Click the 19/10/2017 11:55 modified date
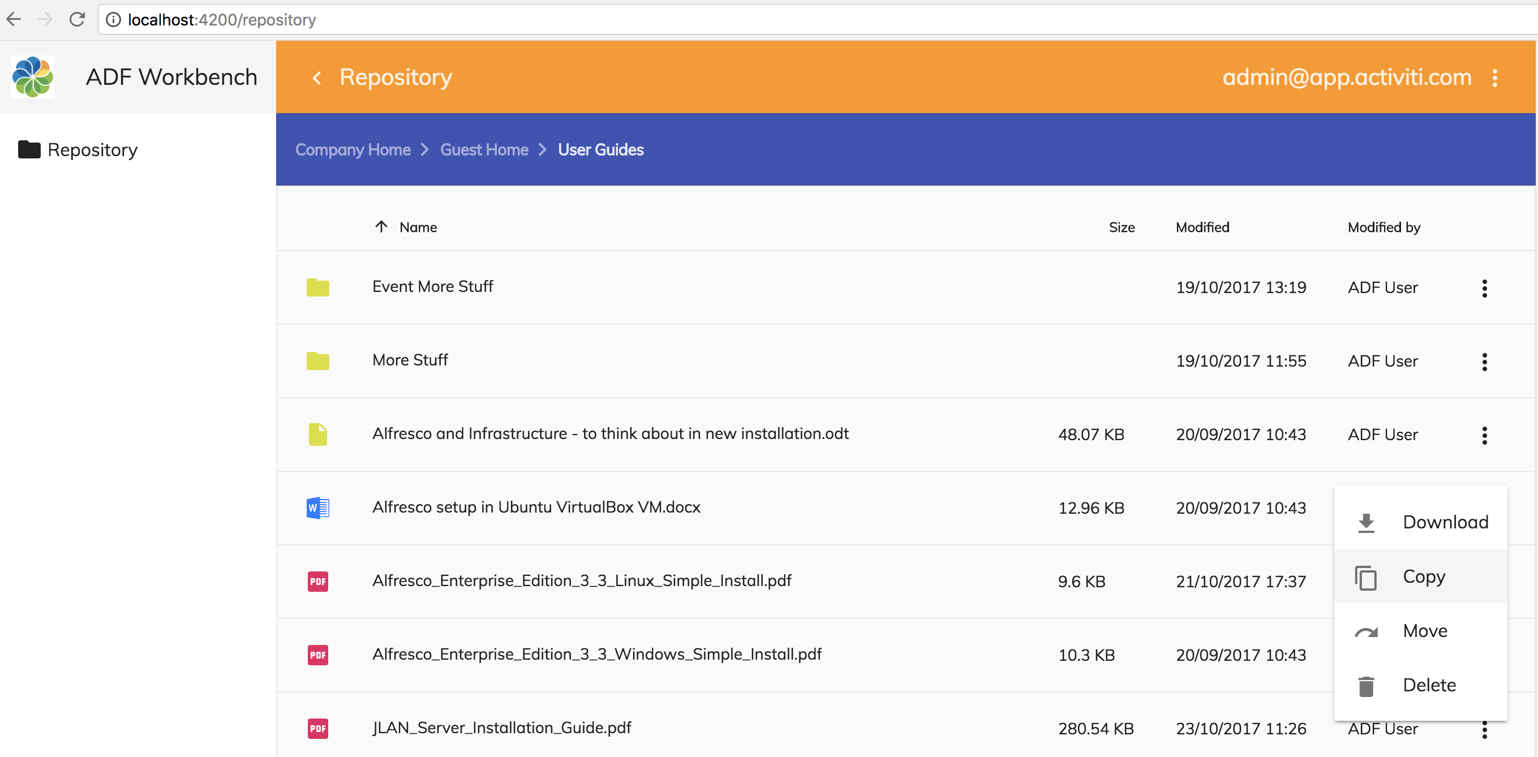Screen dimensions: 1538x757 coord(1241,360)
